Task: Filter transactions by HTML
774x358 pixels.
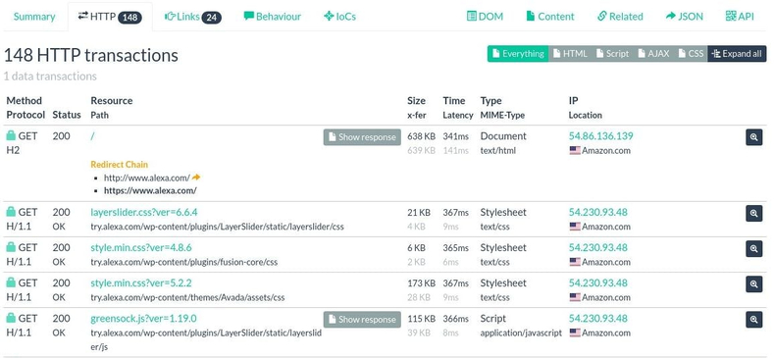Action: coord(570,54)
